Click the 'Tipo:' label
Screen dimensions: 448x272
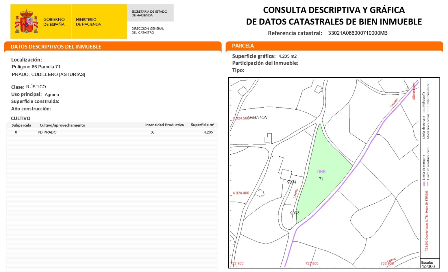click(x=238, y=70)
